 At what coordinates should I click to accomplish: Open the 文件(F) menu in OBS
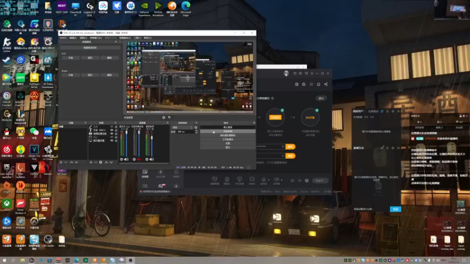coord(63,38)
